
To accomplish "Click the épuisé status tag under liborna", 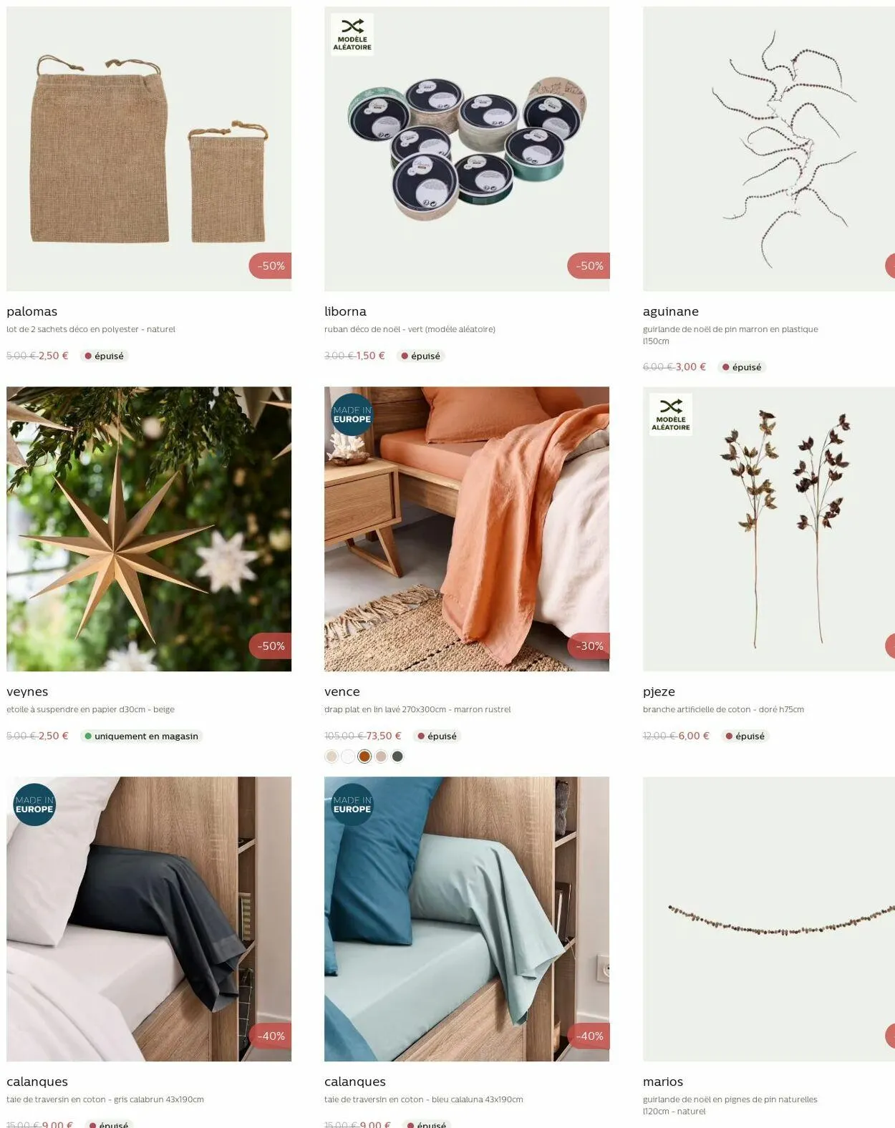I will pos(420,356).
